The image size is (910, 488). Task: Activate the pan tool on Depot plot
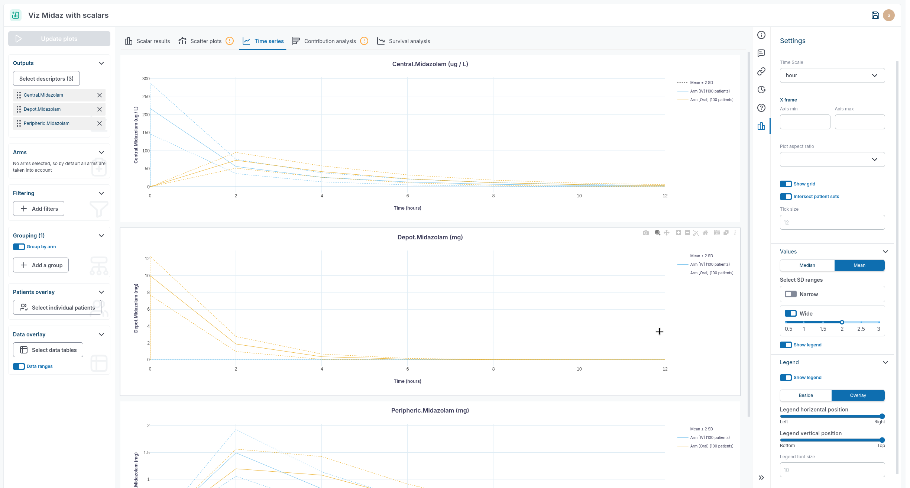[666, 233]
